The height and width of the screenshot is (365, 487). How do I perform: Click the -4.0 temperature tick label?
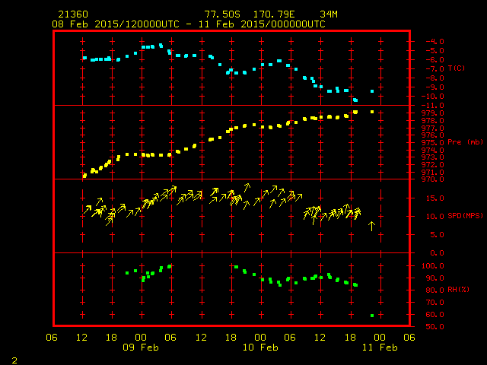(434, 41)
